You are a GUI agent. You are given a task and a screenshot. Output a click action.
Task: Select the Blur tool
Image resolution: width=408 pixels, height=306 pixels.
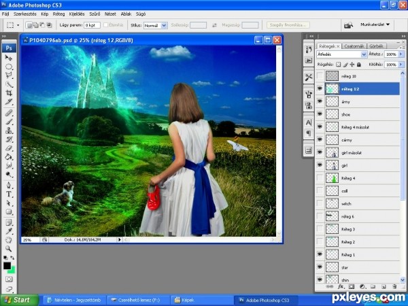point(9,166)
